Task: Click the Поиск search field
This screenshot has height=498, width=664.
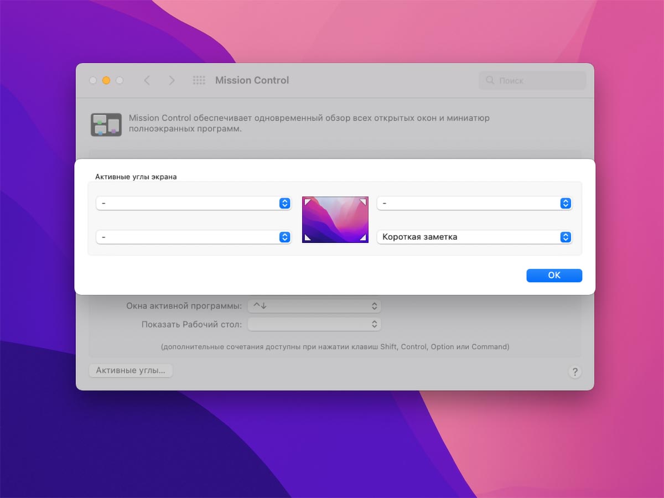Action: click(x=532, y=80)
